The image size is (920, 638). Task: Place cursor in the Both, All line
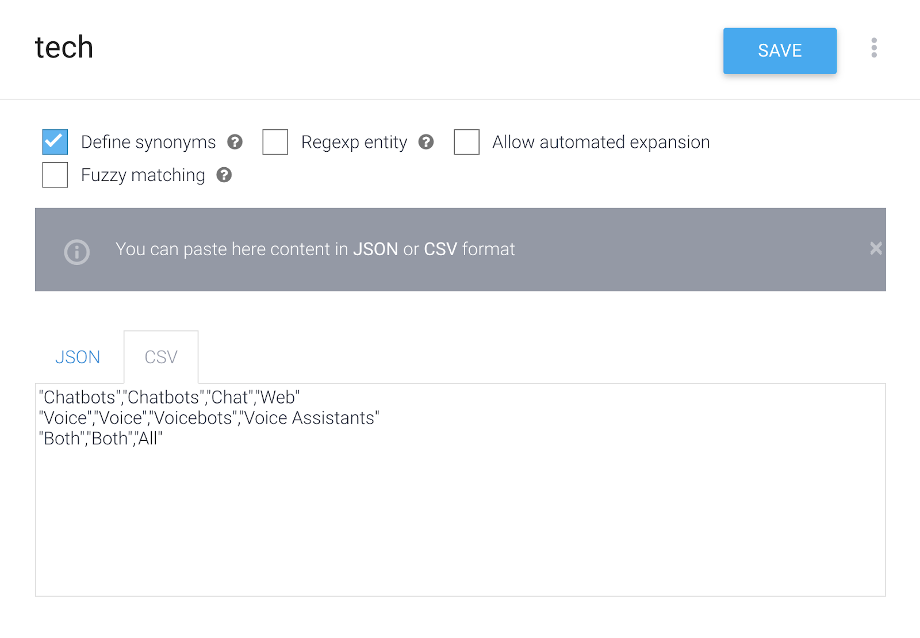click(x=101, y=439)
